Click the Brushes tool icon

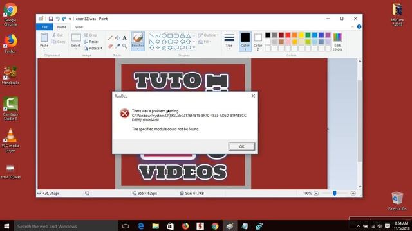click(x=138, y=38)
